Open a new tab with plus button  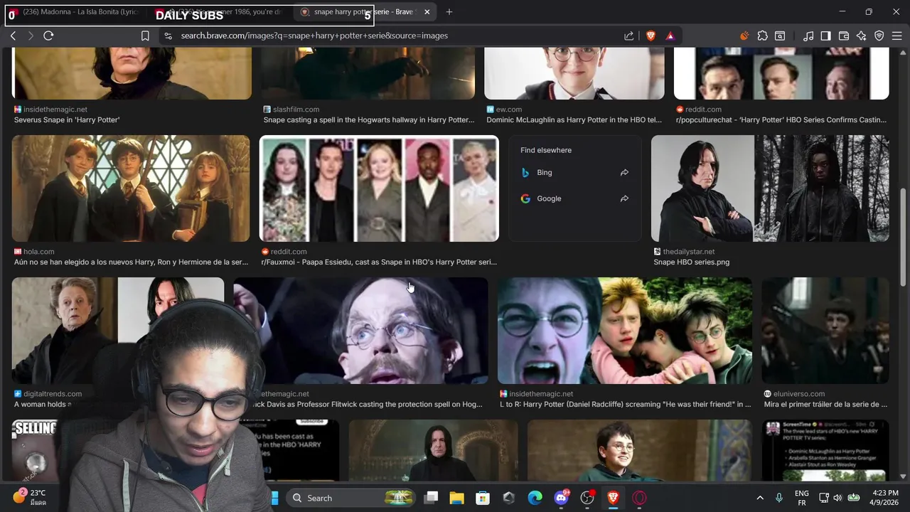[x=449, y=11]
